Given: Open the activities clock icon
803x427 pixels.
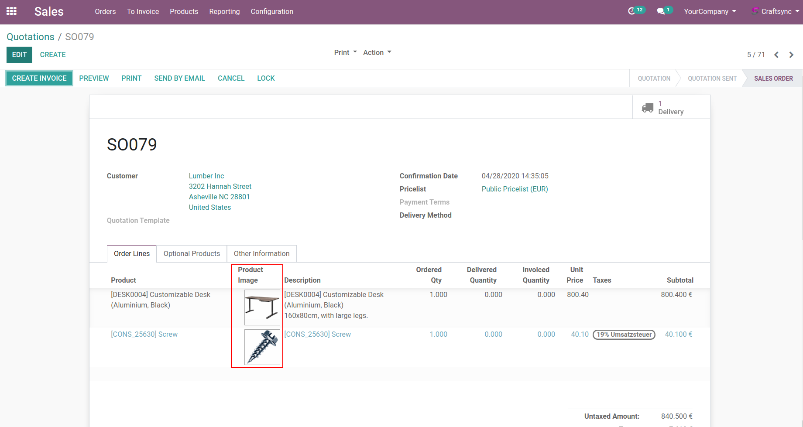Looking at the screenshot, I should coord(631,11).
